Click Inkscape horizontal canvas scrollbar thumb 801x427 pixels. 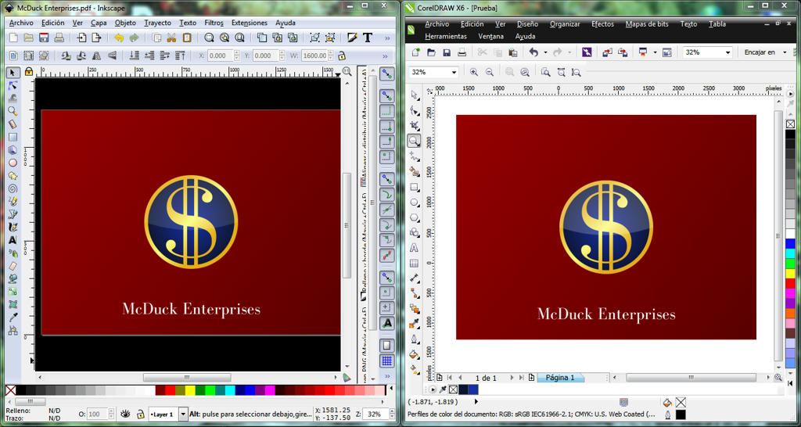(x=186, y=378)
